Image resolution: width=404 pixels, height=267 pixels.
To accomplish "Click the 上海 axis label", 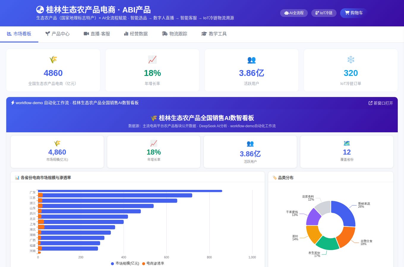I will point(32,224).
